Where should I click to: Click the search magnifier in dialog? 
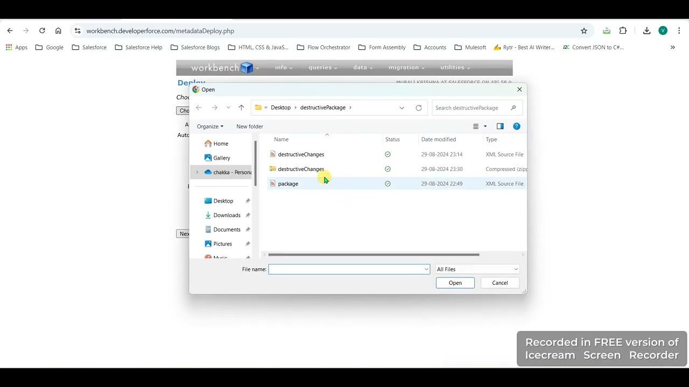[x=513, y=107]
